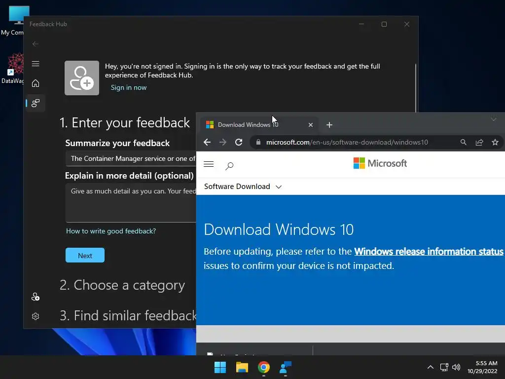Show hidden tray icons chevron
The width and height of the screenshot is (505, 379).
430,367
